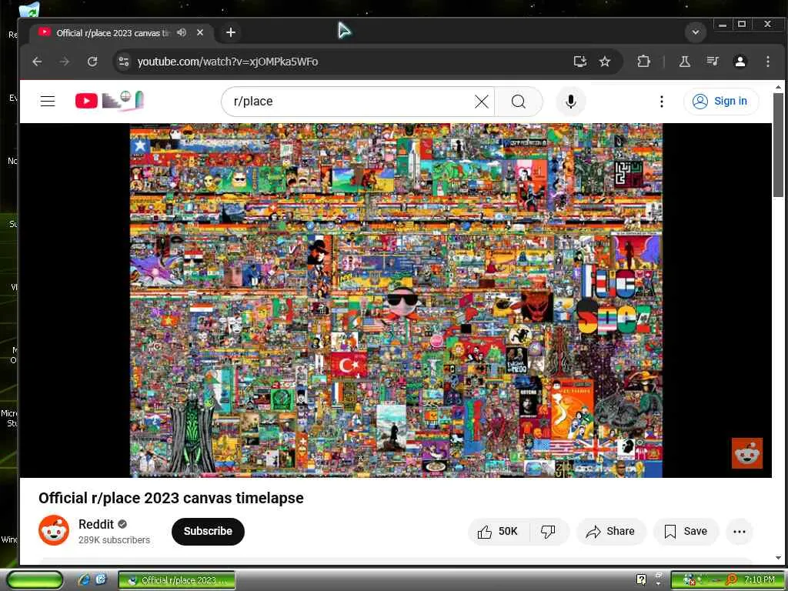
Task: Click the page vertical scrollbar thumb
Action: click(x=778, y=145)
